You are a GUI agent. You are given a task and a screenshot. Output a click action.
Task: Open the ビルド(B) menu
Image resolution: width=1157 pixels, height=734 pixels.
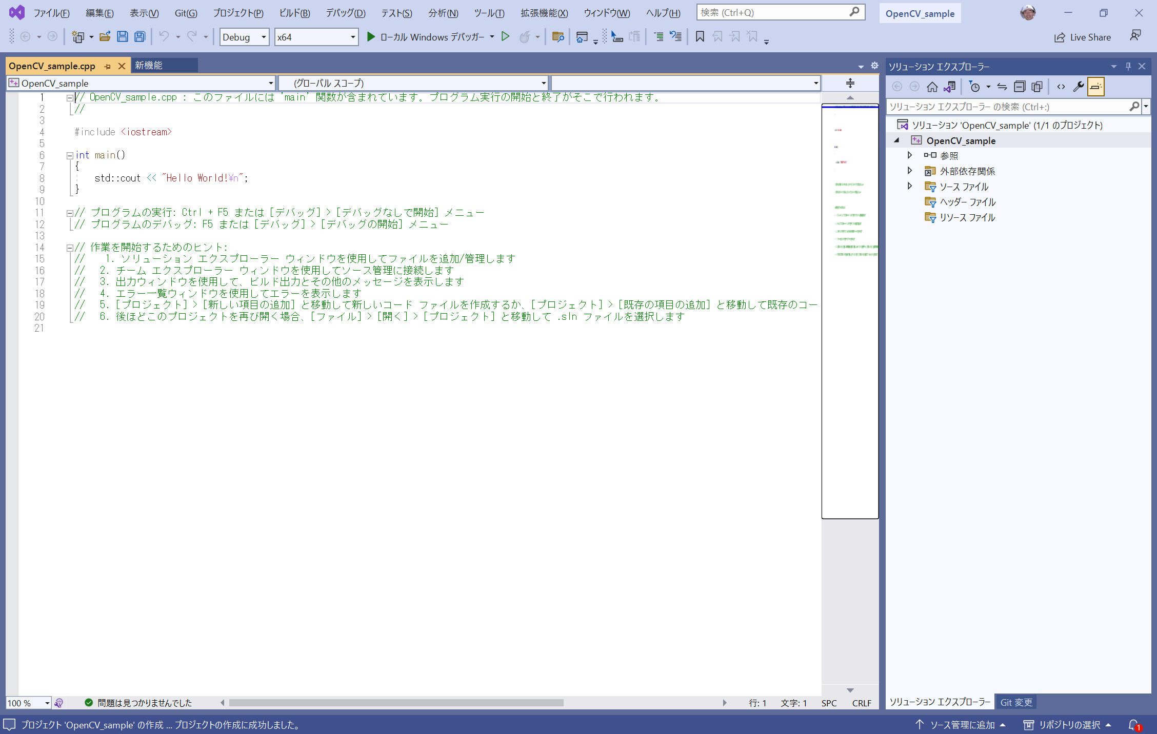tap(294, 13)
